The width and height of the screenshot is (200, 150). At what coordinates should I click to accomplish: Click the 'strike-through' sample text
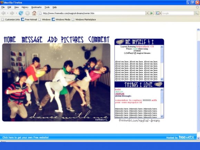(x=123, y=96)
